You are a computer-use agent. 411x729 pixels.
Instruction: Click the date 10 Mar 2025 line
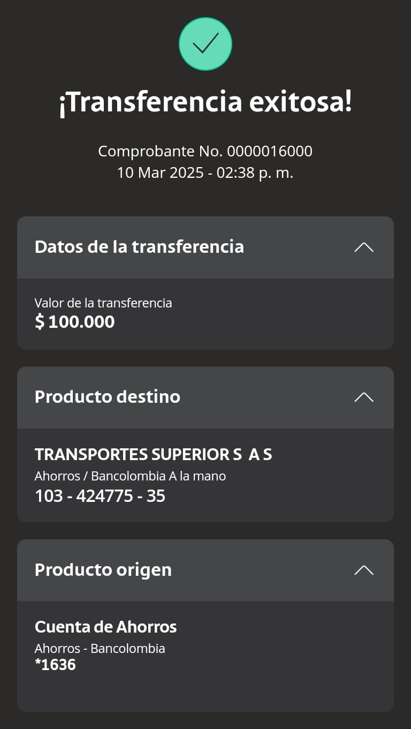pyautogui.click(x=205, y=173)
